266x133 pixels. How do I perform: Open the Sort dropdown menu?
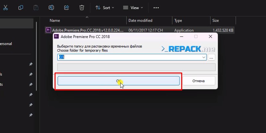104,7
